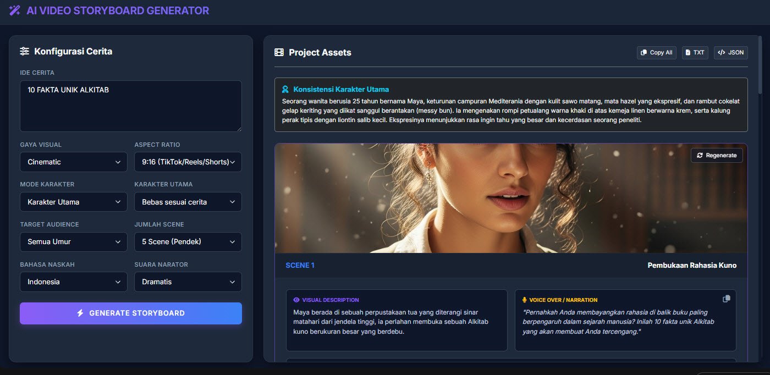Click the VISUAL DESCRIPTION label
Image resolution: width=770 pixels, height=375 pixels.
click(x=331, y=300)
